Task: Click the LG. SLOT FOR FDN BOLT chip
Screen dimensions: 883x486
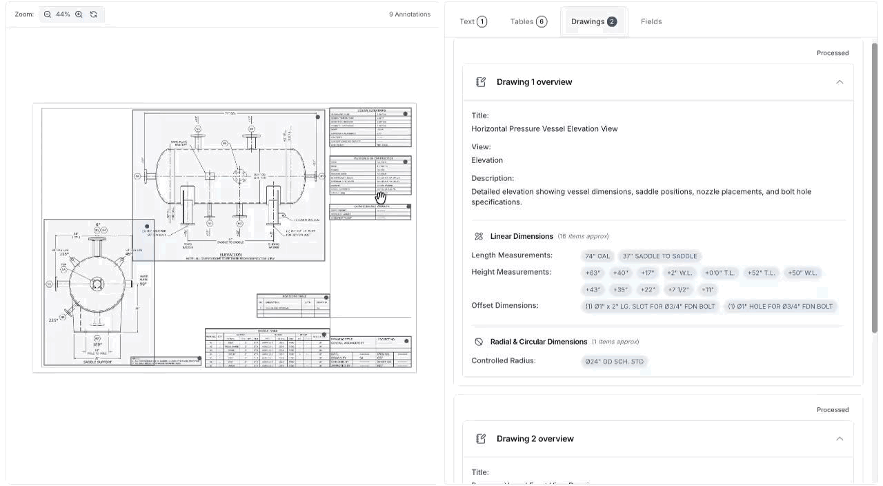Action: tap(651, 307)
